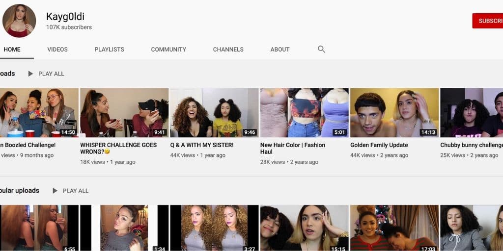Open Boozled Challenge video thumbnail
The image size is (503, 251).
[x=39, y=113]
